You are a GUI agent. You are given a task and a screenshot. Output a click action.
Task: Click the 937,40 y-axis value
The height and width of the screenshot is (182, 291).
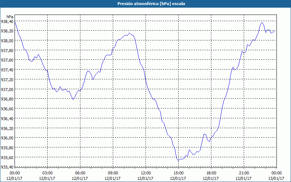(x=7, y=70)
